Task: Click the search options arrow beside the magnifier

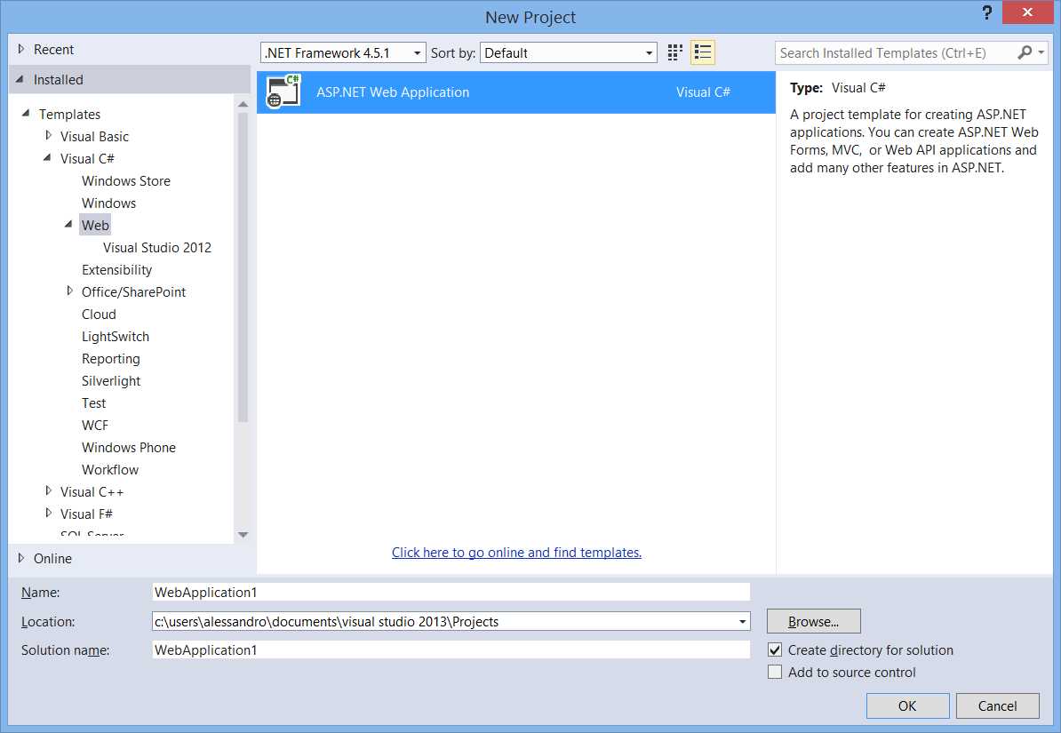Action: [x=1041, y=52]
